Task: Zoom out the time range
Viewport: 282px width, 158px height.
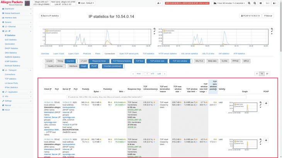Action: [x=255, y=3]
